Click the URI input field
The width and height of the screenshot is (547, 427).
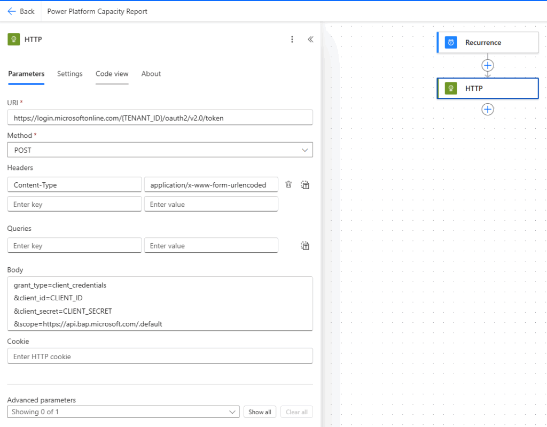click(160, 118)
